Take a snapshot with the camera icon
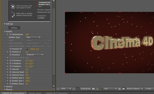Image resolution: width=154 pixels, height=94 pixels. [93, 89]
